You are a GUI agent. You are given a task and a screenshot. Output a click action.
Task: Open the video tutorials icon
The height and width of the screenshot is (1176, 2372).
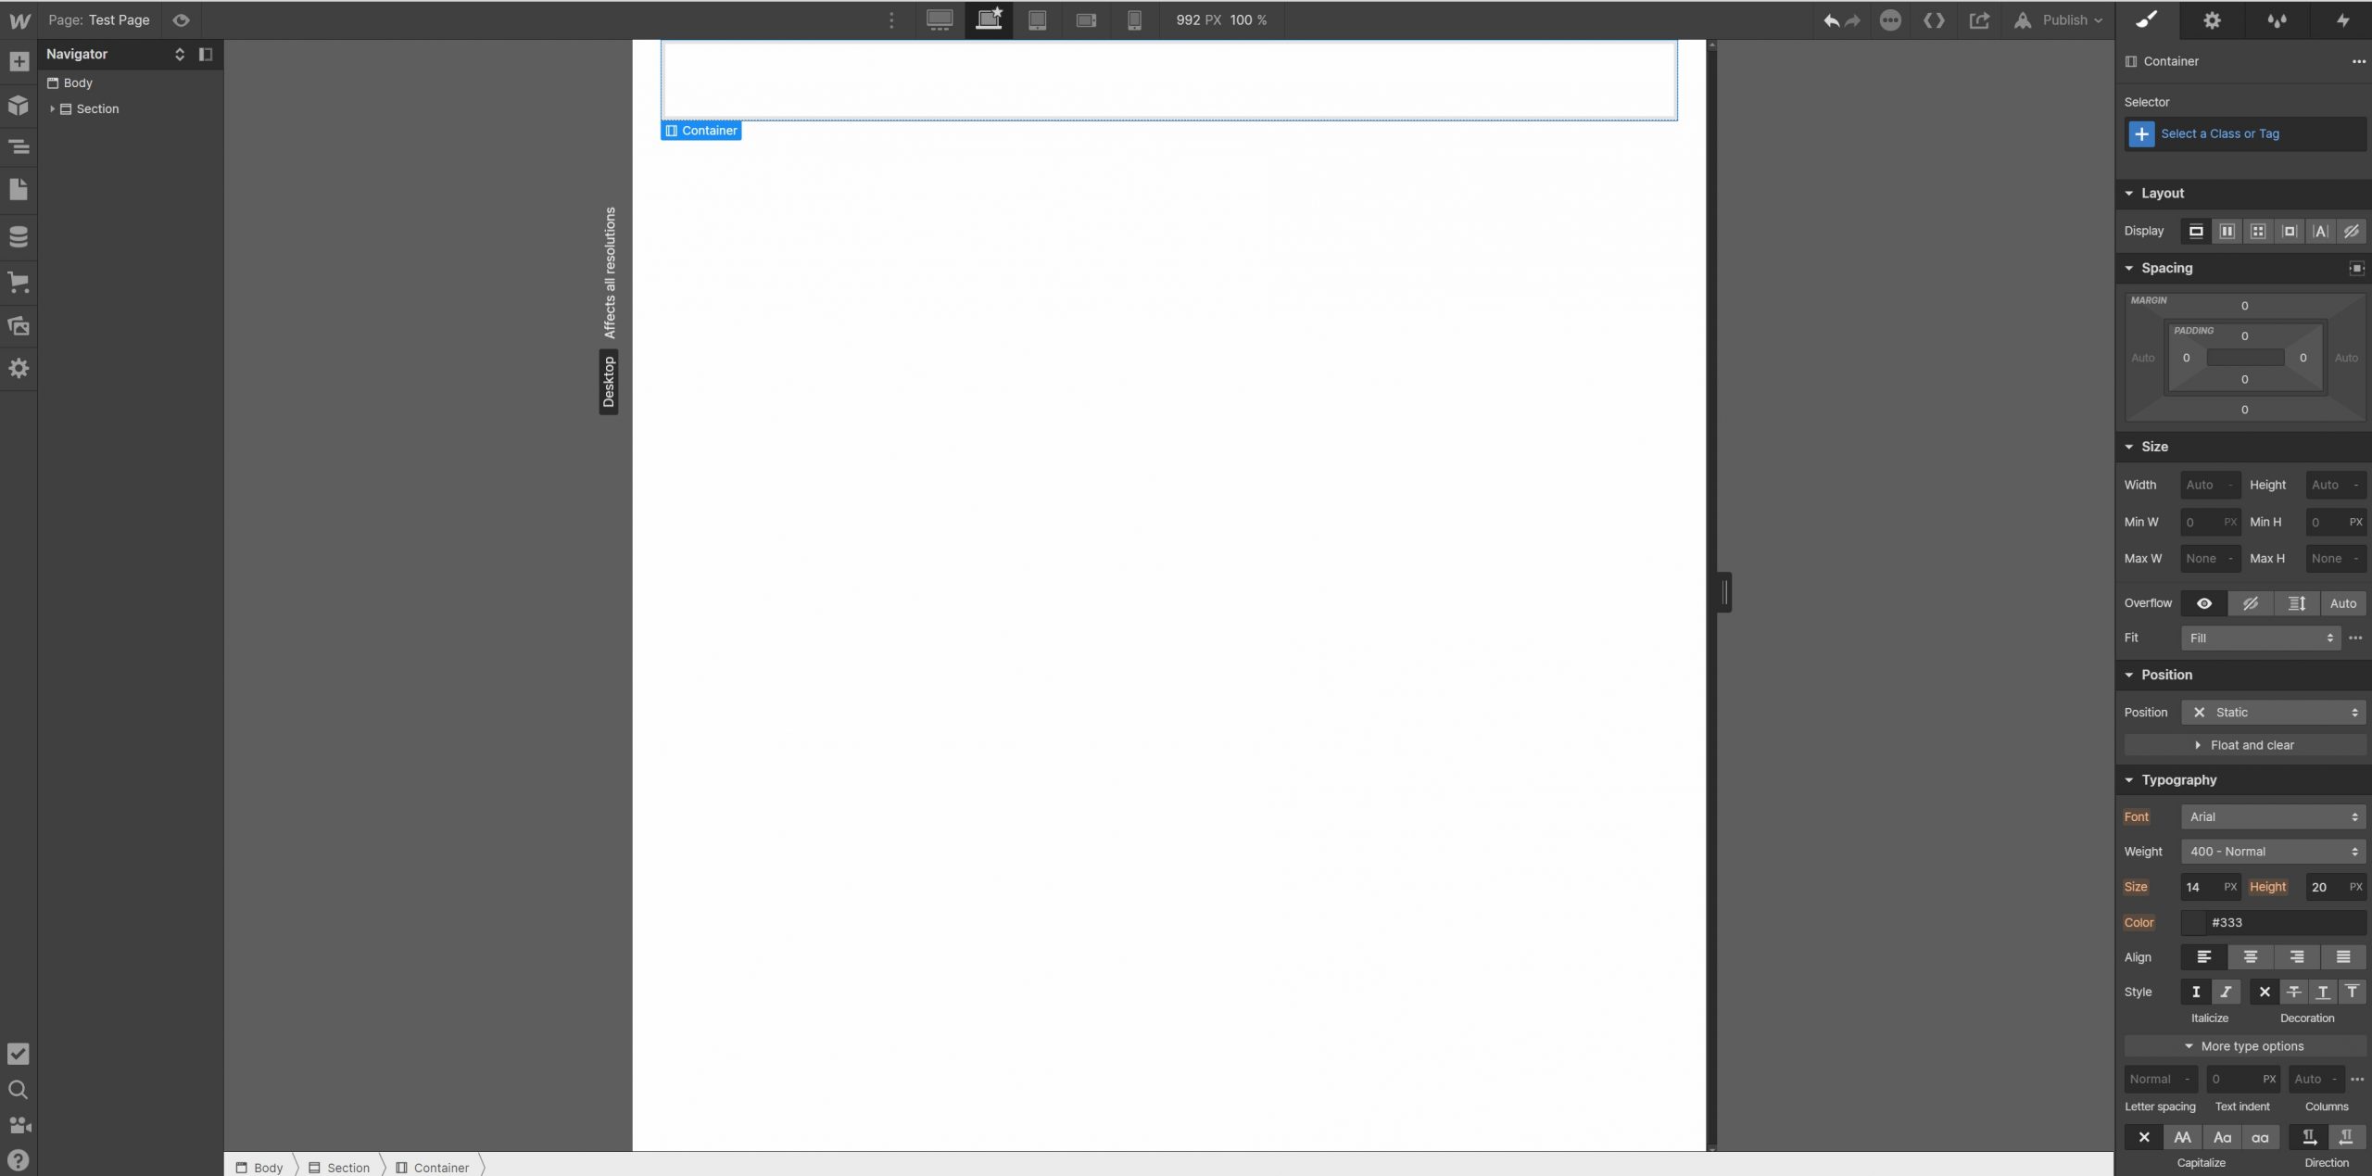click(x=19, y=1125)
